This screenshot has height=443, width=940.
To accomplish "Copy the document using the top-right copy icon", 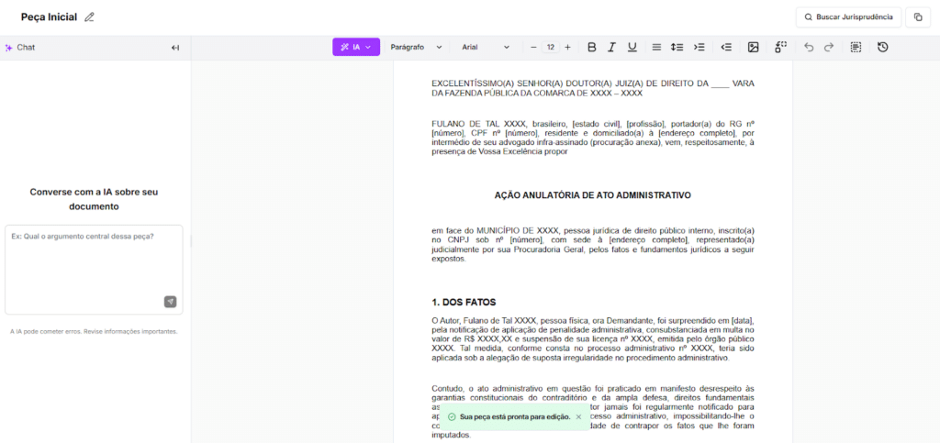I will pos(918,17).
